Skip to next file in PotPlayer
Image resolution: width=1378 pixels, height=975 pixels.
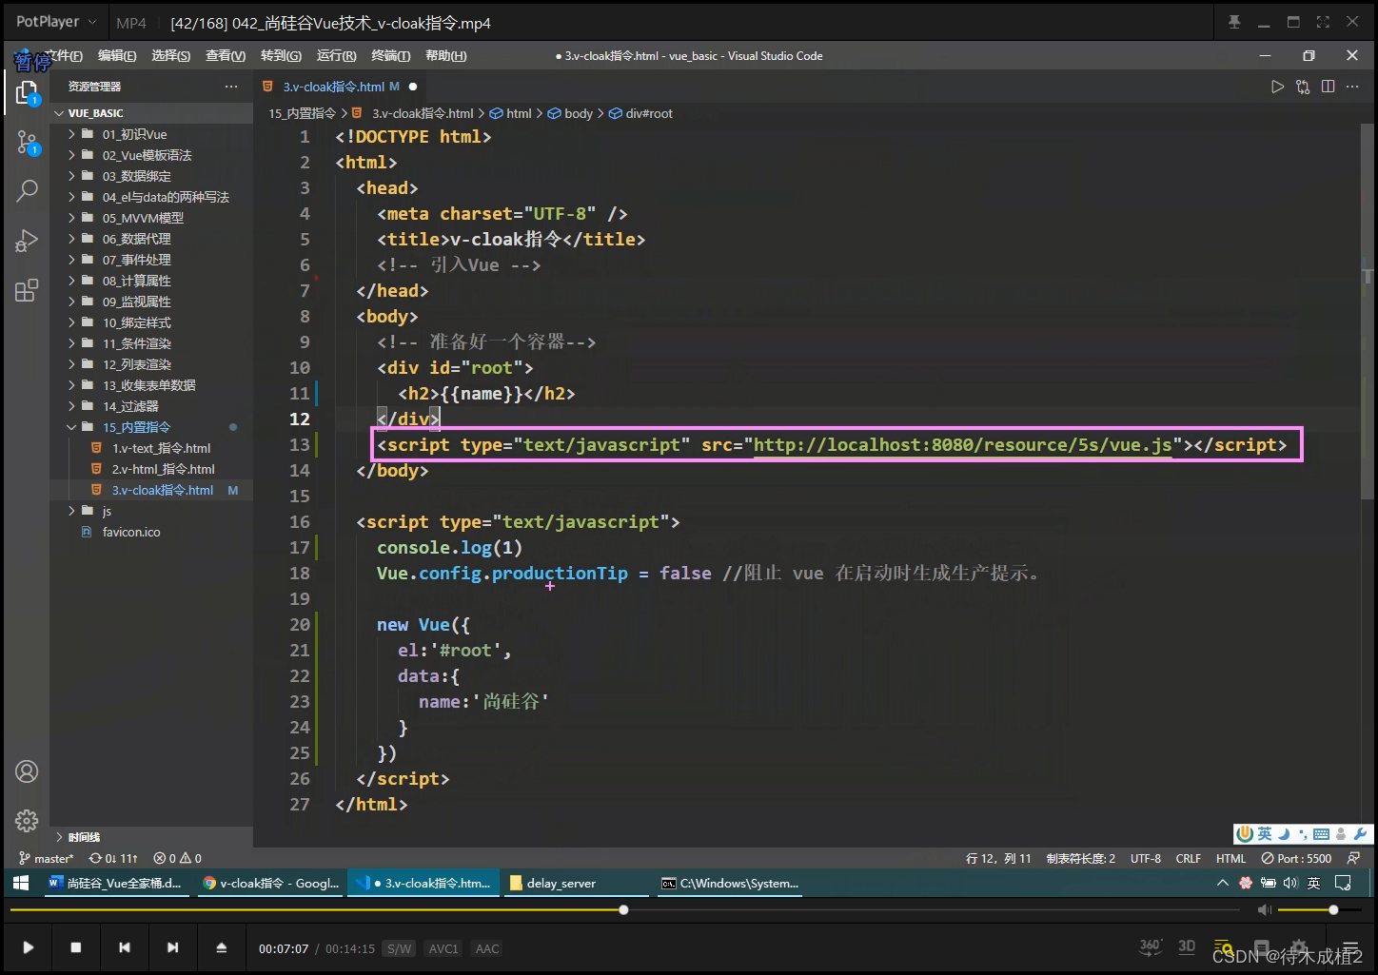[172, 947]
